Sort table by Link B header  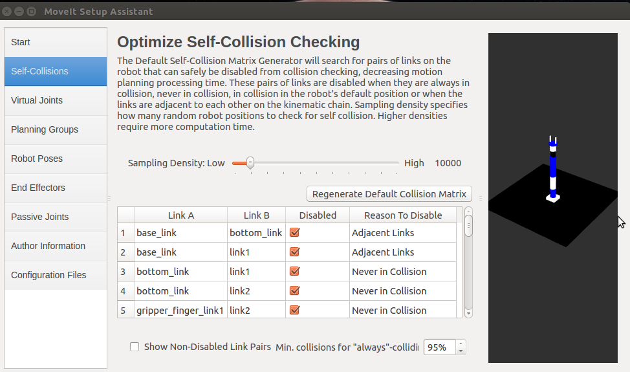[x=256, y=215]
